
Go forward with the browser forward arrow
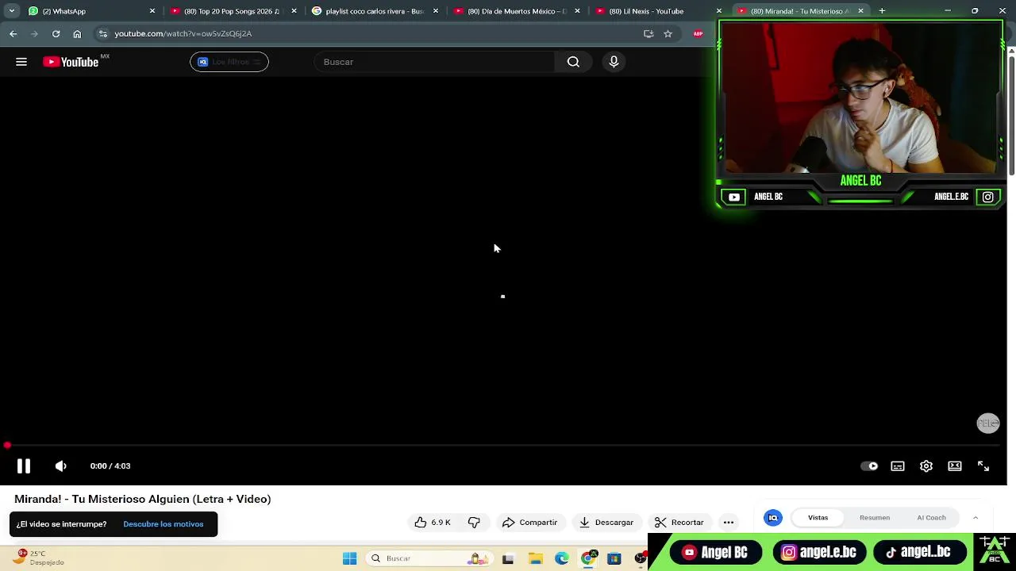[34, 33]
